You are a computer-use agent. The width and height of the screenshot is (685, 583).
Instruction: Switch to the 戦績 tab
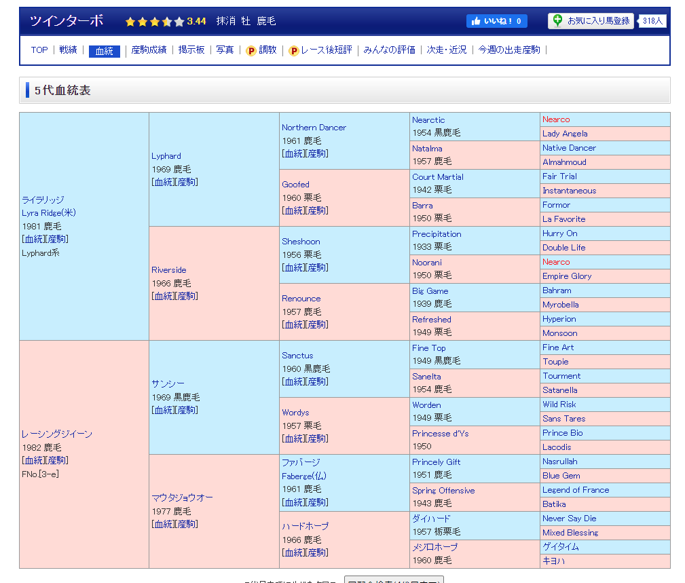point(68,50)
